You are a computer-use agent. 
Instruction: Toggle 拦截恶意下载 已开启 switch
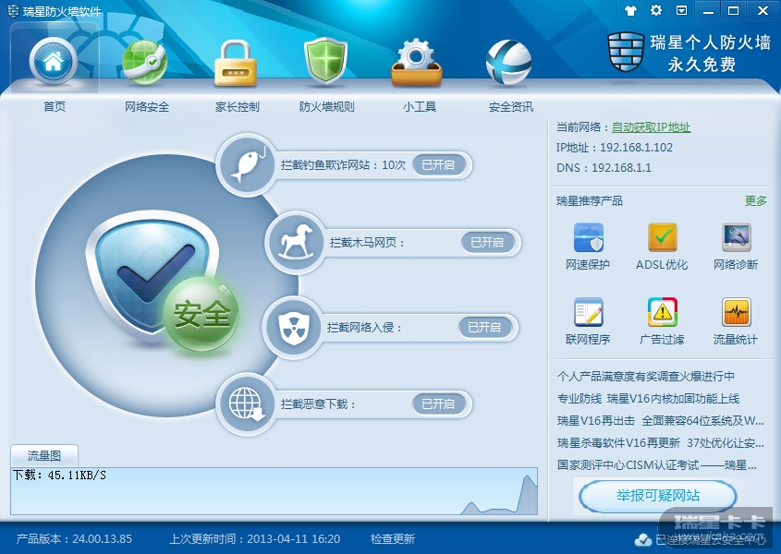click(x=438, y=403)
